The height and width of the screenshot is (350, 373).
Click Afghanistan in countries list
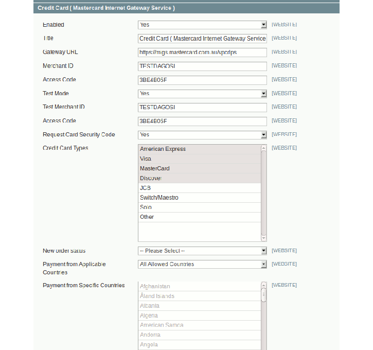click(x=199, y=287)
